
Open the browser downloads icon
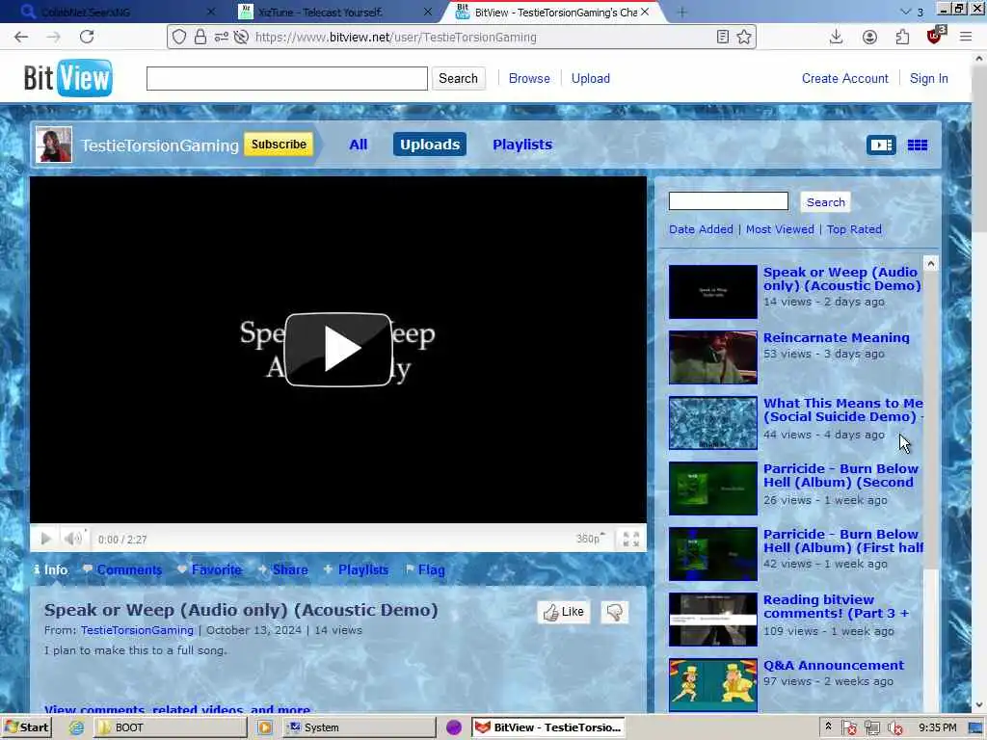tap(836, 38)
